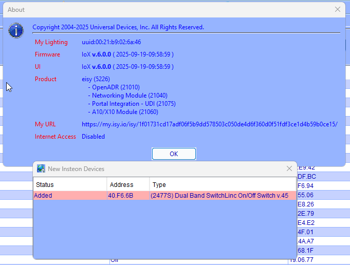This screenshot has height=265, width=350.
Task: Click the my.isy.io URL link
Action: (209, 124)
